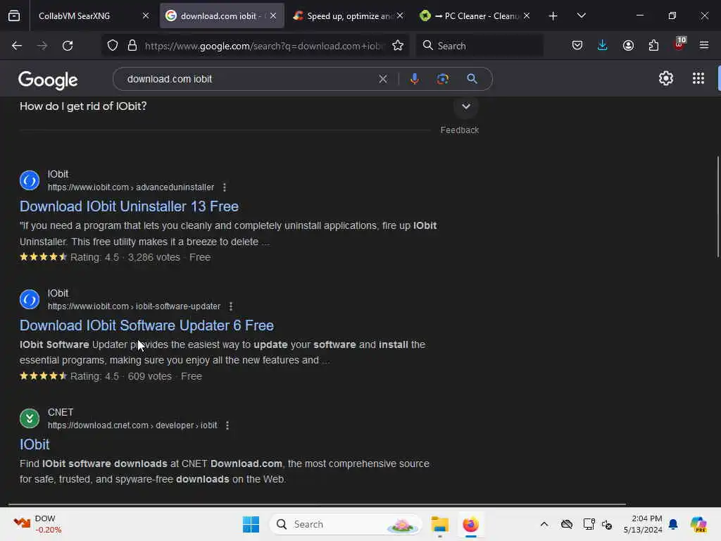
Task: Switch to the PC Cleaner tab
Action: [475, 15]
